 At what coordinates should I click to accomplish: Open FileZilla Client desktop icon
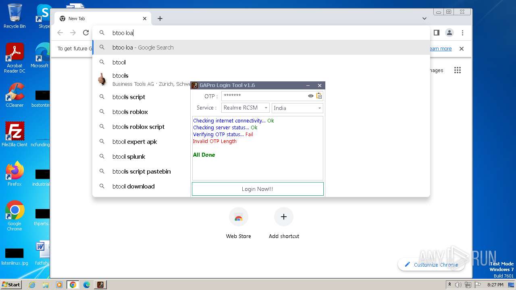coord(15,135)
